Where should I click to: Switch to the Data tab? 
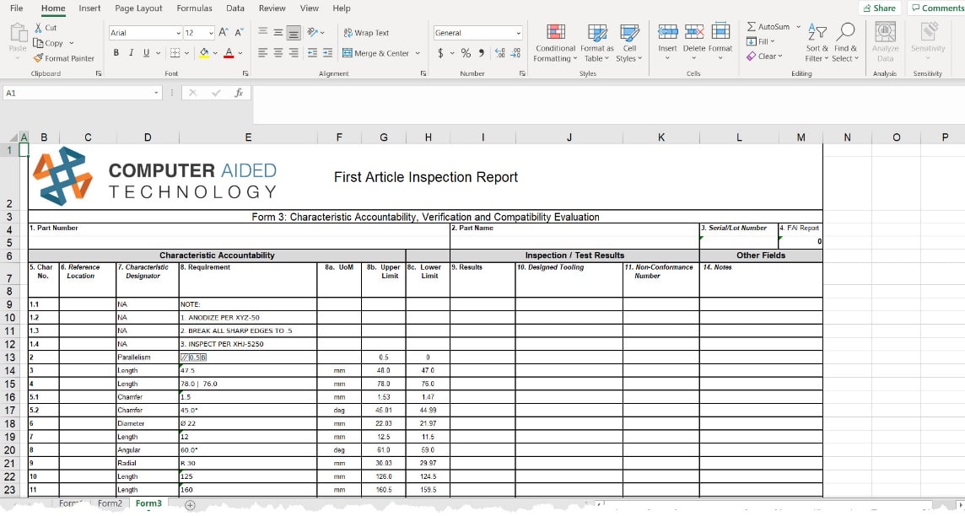(x=235, y=8)
